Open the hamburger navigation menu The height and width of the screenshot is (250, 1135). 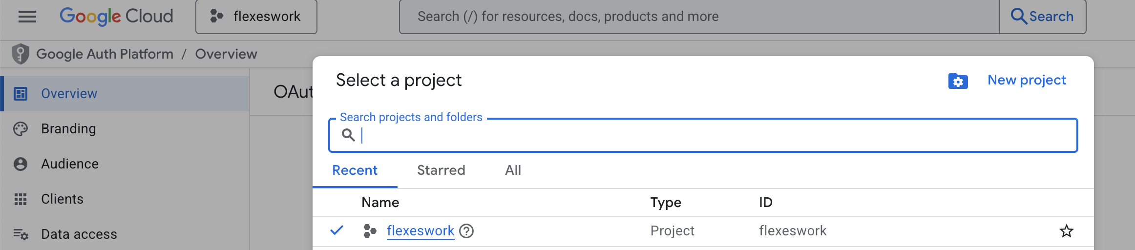[x=27, y=17]
